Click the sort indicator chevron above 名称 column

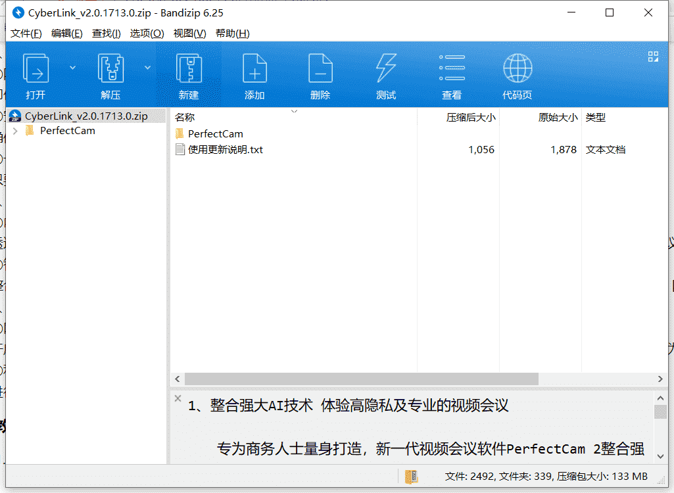(294, 111)
